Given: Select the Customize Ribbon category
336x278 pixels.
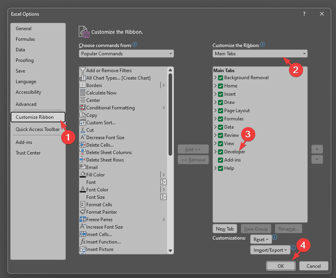Looking at the screenshot, I should click(38, 117).
